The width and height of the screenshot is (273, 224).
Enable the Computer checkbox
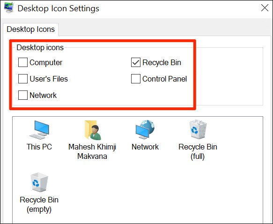[x=23, y=62]
